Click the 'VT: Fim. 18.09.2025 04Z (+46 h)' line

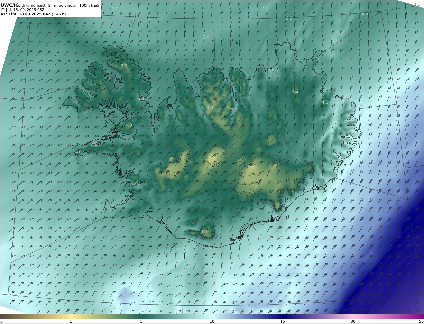(33, 14)
